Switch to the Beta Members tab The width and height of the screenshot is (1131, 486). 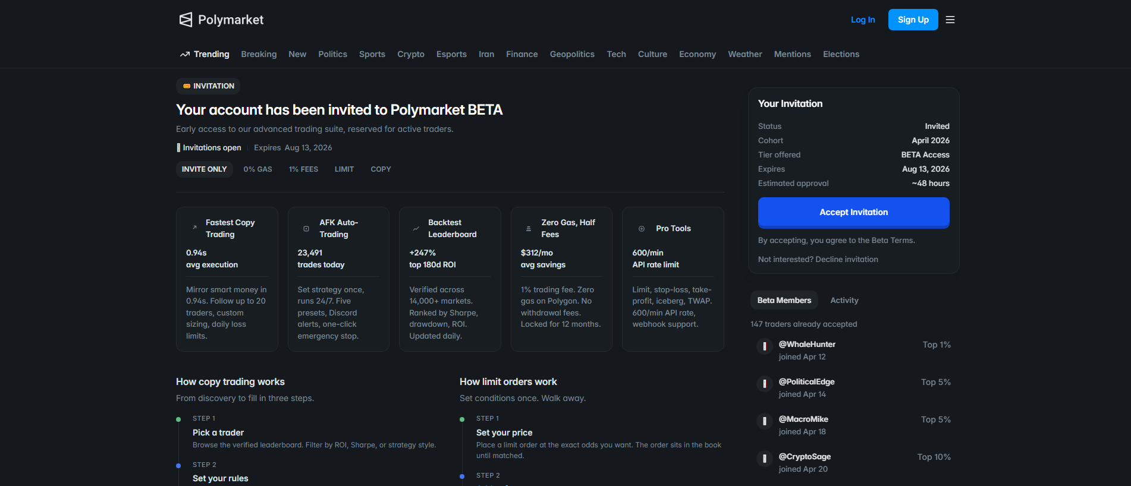click(784, 301)
